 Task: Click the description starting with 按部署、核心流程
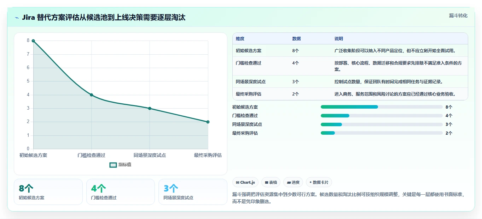point(398,66)
